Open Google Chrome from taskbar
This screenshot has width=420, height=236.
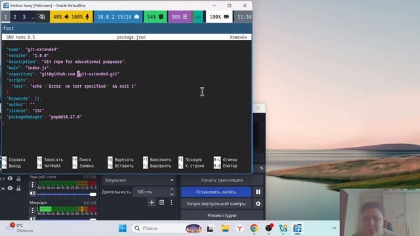coord(254,229)
